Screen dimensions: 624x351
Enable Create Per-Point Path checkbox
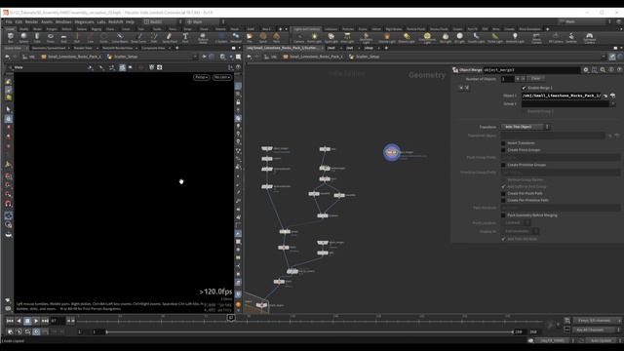[x=503, y=193]
